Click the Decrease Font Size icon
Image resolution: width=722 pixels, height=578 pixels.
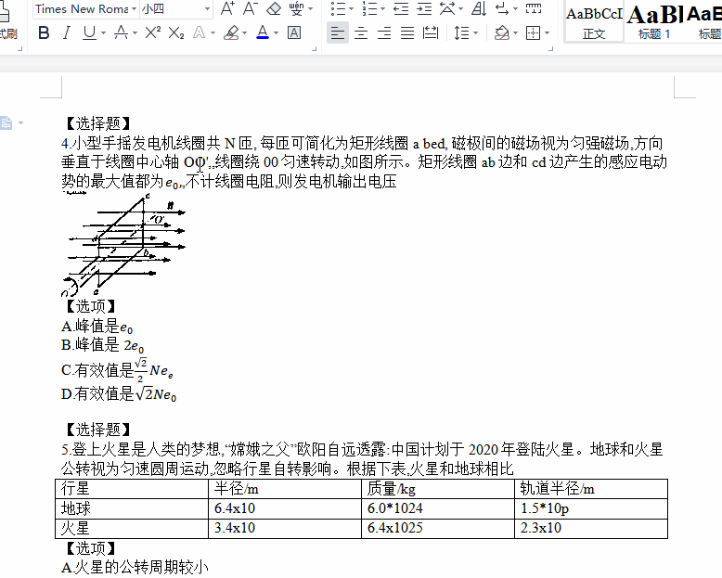250,8
